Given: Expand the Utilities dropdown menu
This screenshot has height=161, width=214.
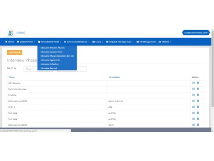Looking at the screenshot, I should tap(165, 42).
